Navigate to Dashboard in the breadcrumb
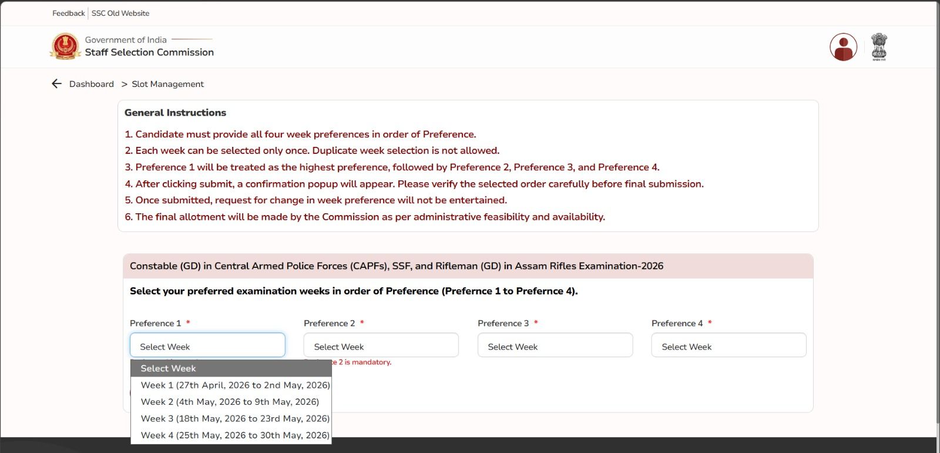This screenshot has width=940, height=453. pyautogui.click(x=92, y=84)
